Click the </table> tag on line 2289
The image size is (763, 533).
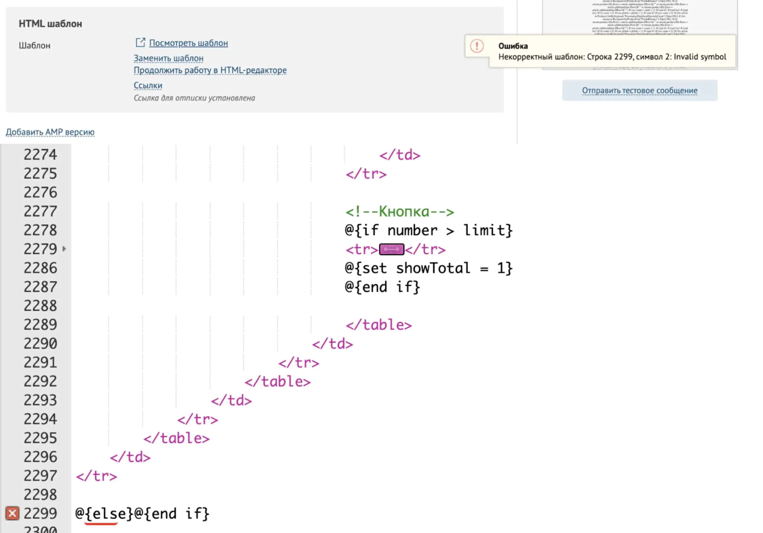pos(379,325)
